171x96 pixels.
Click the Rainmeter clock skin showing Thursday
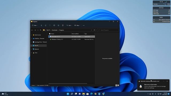(161, 3)
